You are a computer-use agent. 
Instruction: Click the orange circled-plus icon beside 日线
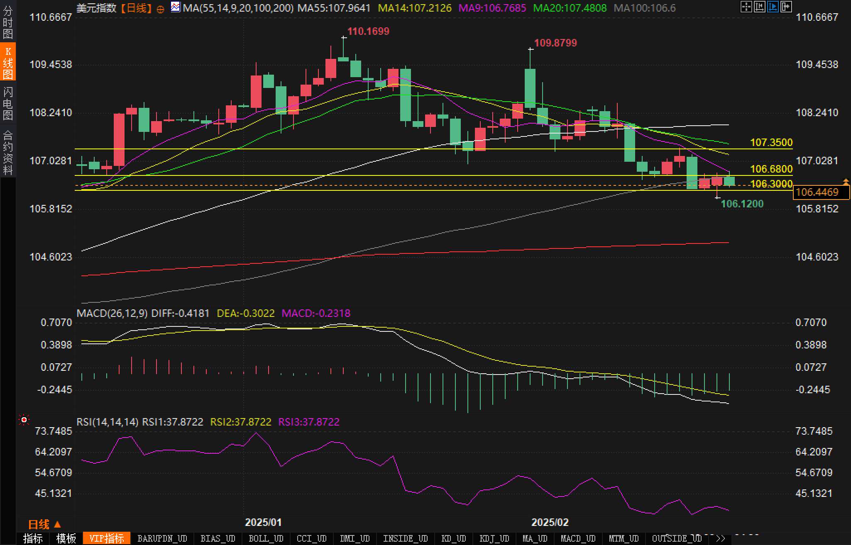click(x=161, y=9)
